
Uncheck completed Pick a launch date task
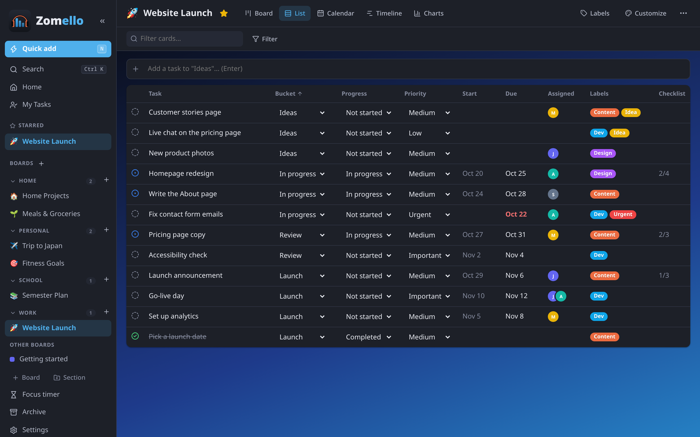135,336
